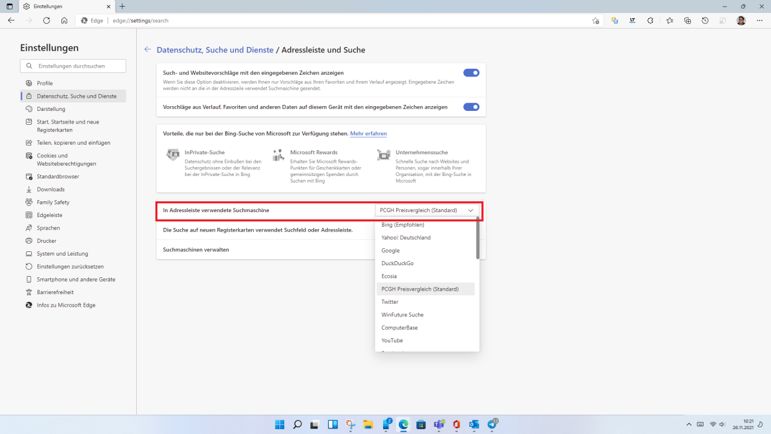Open Cookies und Websiteberechtigungen section

click(x=73, y=160)
